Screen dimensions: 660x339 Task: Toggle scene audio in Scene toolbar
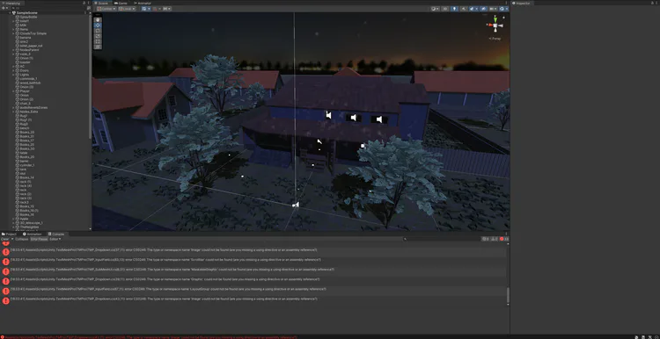click(464, 9)
